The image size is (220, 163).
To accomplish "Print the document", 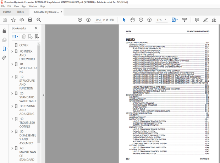I will click(x=30, y=20).
